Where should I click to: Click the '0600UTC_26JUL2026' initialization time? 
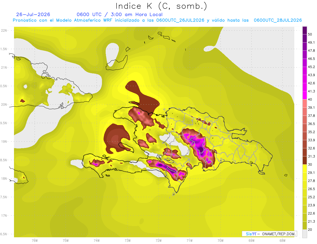pos(180,20)
